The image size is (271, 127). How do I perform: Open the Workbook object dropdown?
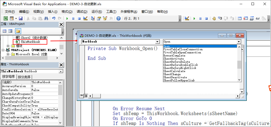click(x=157, y=41)
